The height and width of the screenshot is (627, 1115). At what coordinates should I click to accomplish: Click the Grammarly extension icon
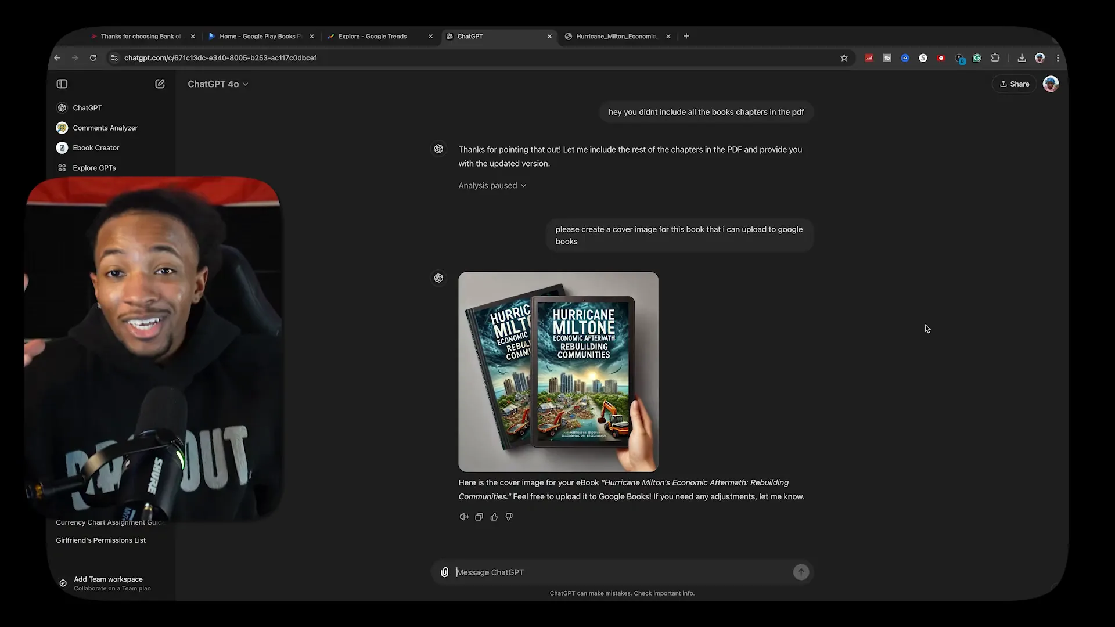click(977, 58)
